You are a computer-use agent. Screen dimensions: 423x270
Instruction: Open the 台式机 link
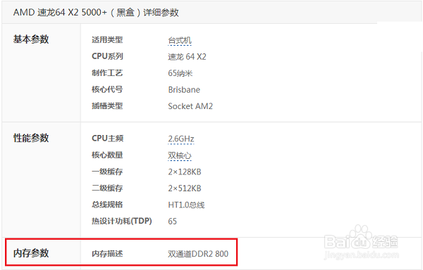(x=180, y=40)
